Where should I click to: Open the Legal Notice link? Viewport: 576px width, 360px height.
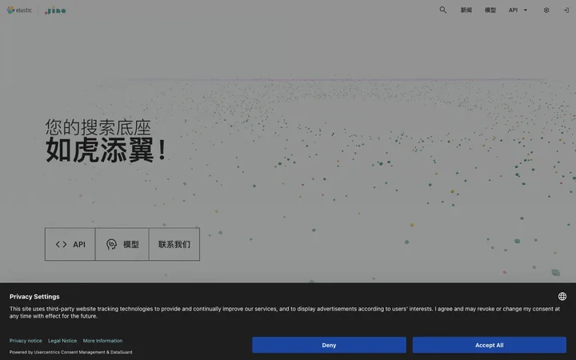(x=62, y=341)
